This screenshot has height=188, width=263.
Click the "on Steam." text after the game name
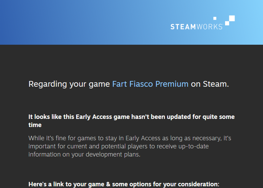(x=210, y=84)
